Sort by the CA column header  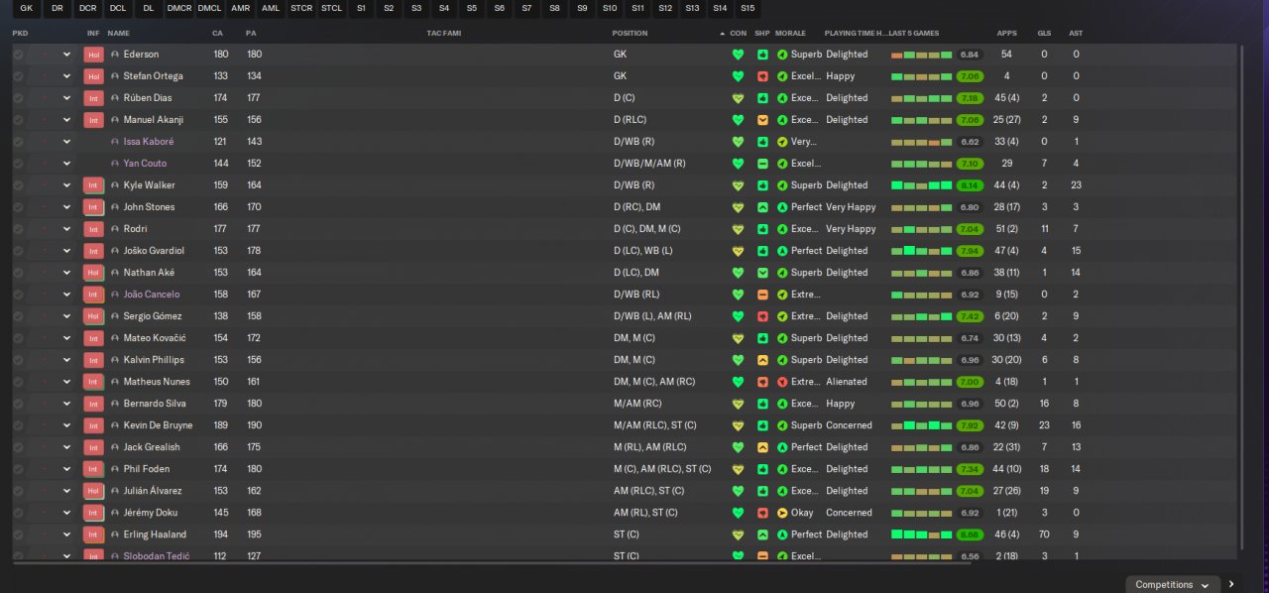218,33
